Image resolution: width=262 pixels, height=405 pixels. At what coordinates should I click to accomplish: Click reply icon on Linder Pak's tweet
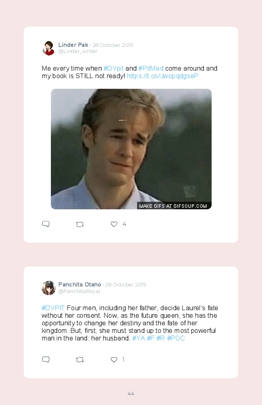click(46, 224)
